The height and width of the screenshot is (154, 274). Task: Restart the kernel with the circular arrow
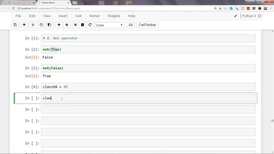click(x=90, y=25)
